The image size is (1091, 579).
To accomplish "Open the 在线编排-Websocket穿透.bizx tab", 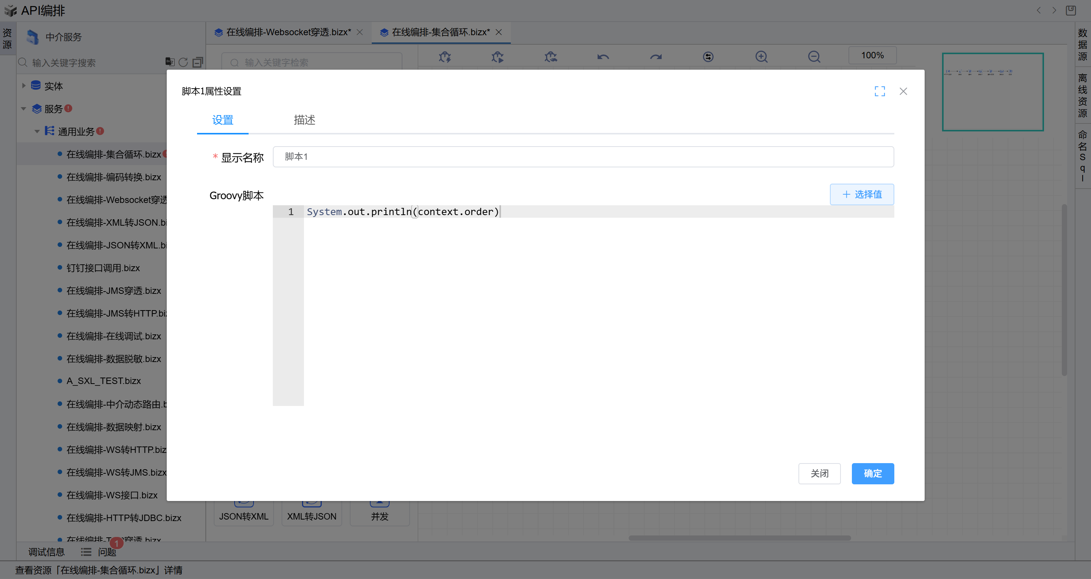I will click(288, 32).
